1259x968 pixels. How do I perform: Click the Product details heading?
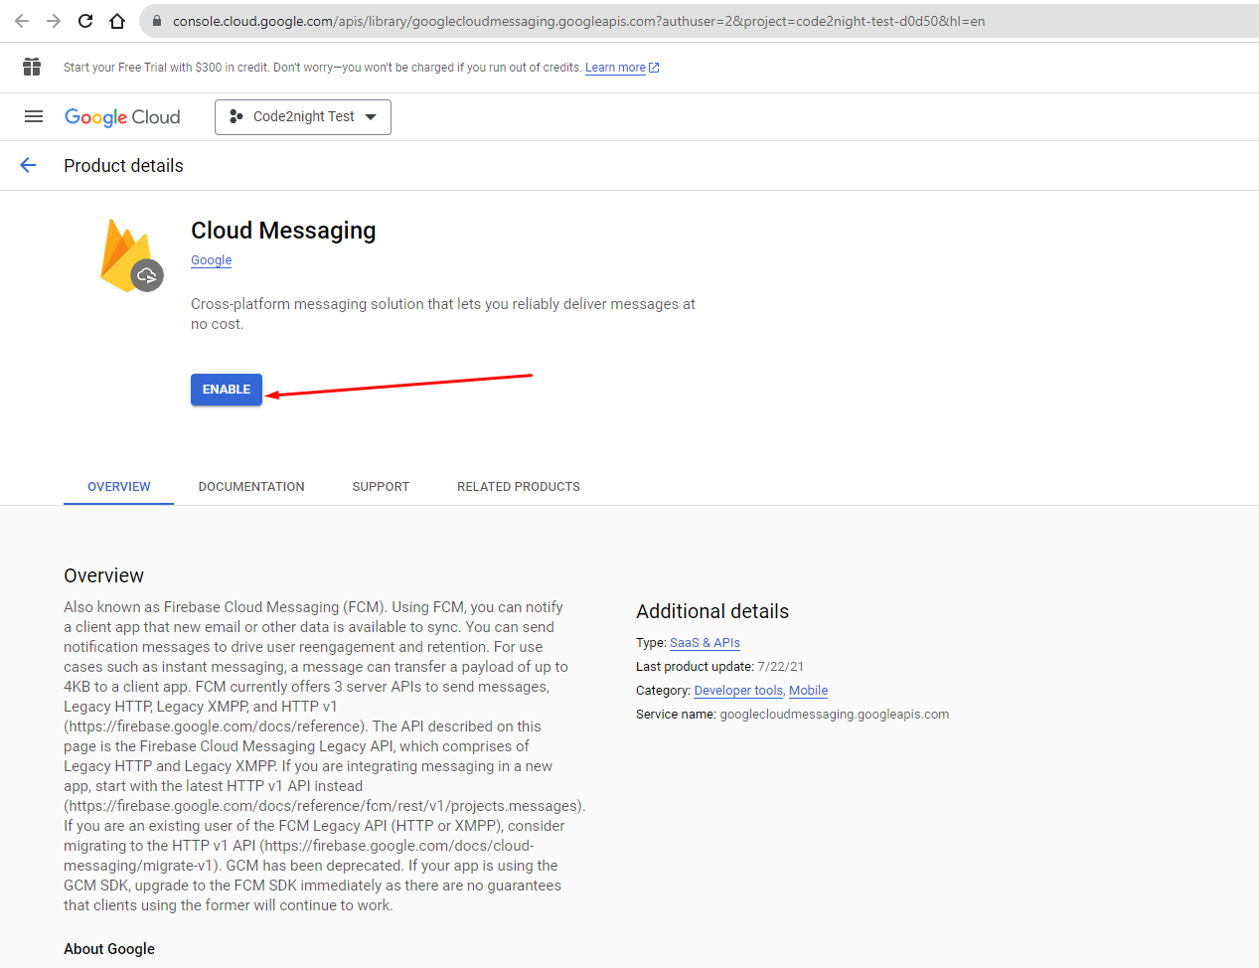[x=123, y=166]
